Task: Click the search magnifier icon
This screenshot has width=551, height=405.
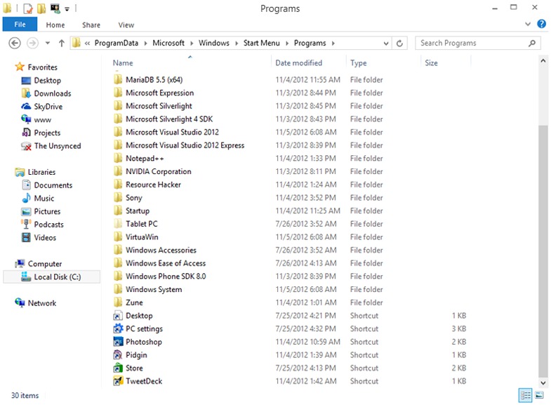Action: pyautogui.click(x=532, y=43)
